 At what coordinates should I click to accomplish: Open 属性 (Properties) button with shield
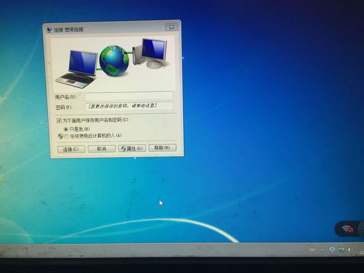pos(132,149)
